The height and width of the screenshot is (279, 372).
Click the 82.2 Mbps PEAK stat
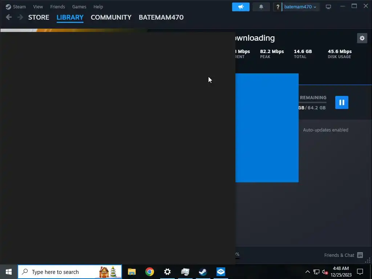click(272, 54)
